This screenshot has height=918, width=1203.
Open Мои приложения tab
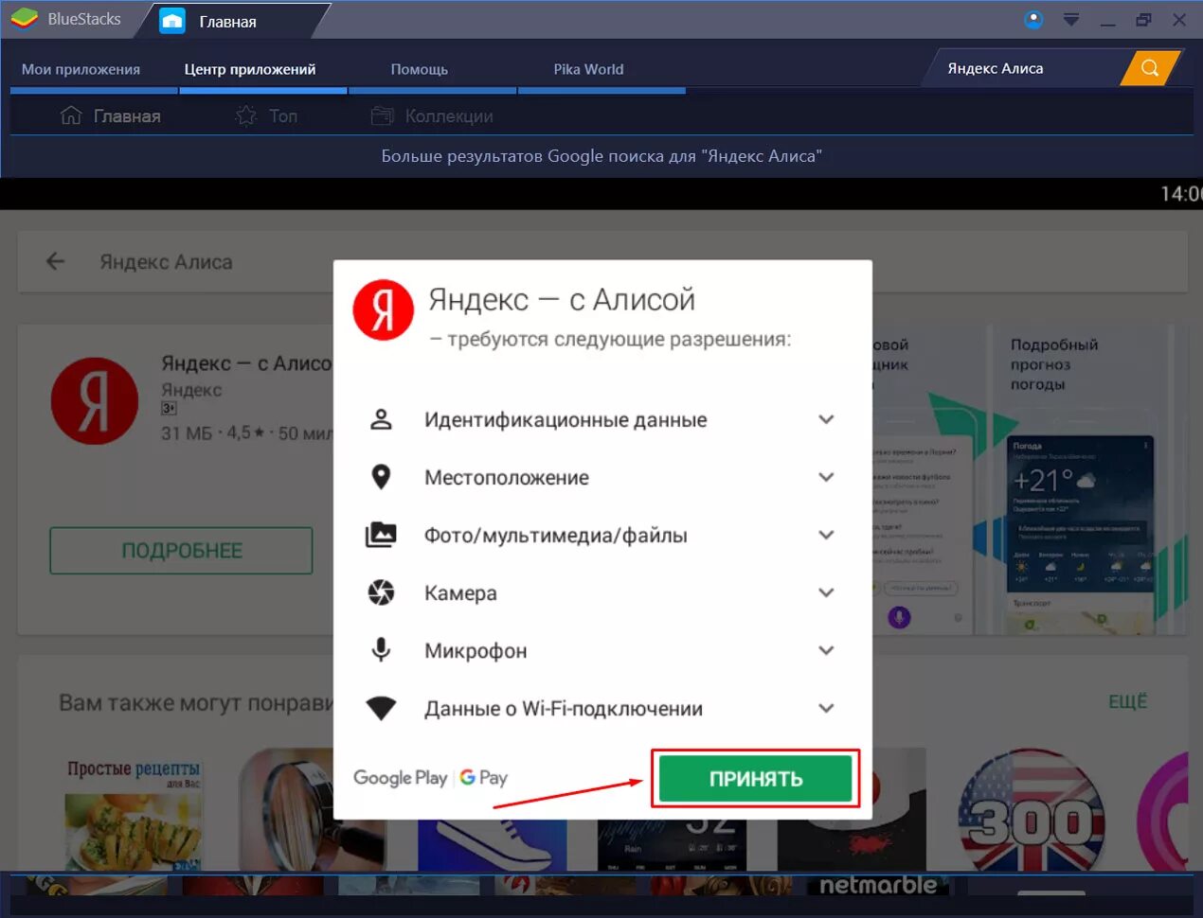point(81,69)
